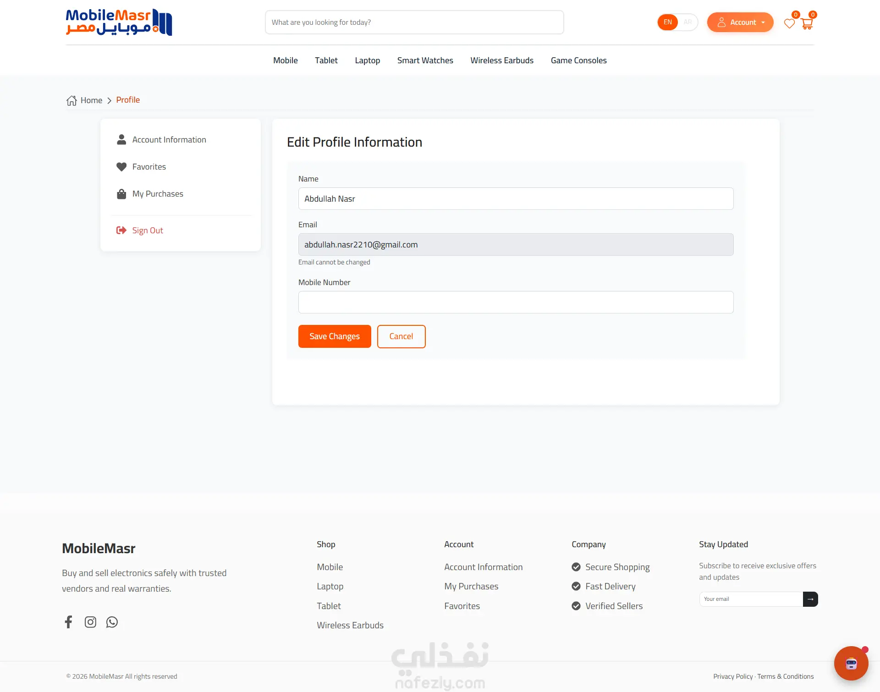Select the EN language option
Viewport: 880px width, 692px height.
(668, 22)
